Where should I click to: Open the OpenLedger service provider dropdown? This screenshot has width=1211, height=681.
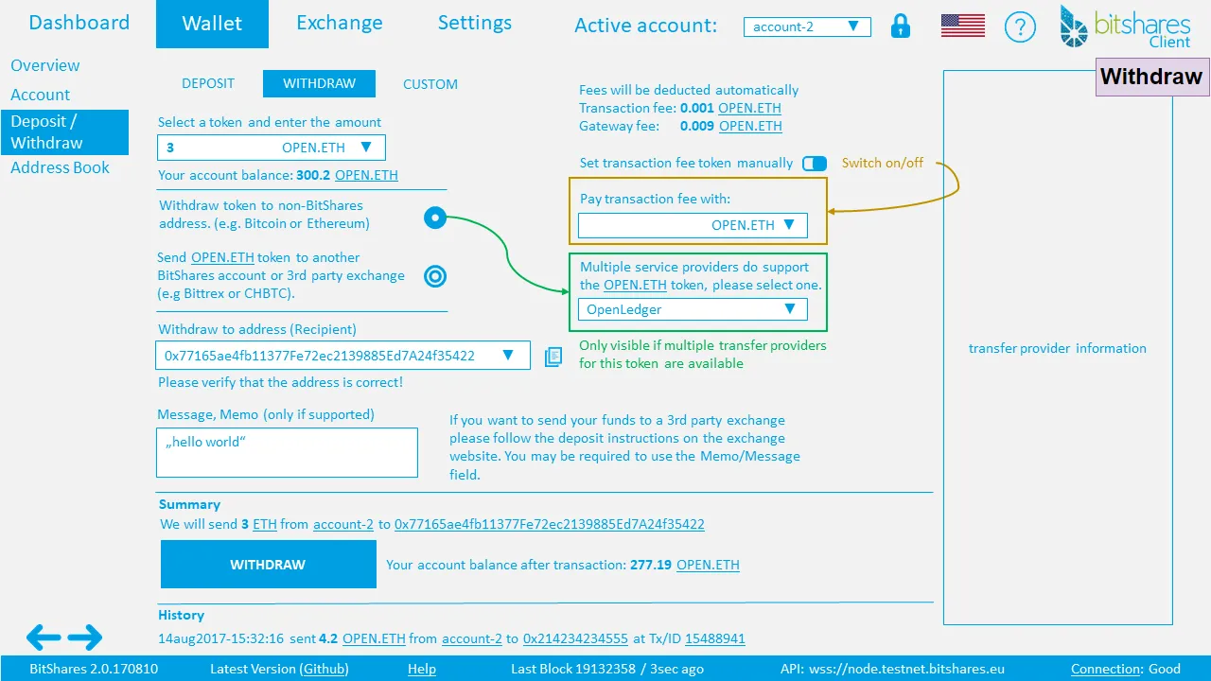(x=693, y=309)
